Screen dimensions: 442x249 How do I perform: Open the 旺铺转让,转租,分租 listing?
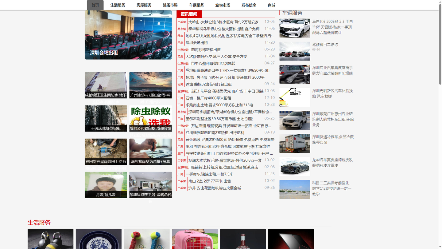[x=225, y=167]
